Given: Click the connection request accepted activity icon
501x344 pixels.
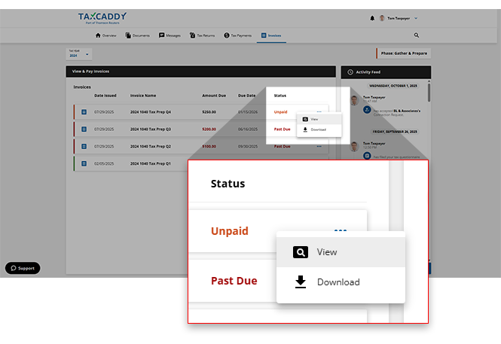Looking at the screenshot, I should 367,110.
